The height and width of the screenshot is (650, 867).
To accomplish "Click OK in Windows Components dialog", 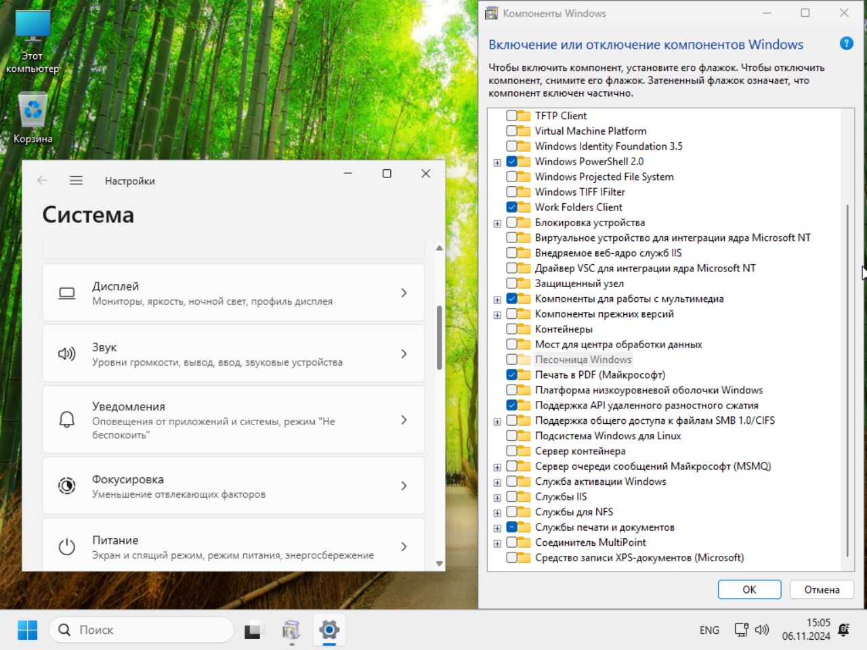I will click(749, 590).
